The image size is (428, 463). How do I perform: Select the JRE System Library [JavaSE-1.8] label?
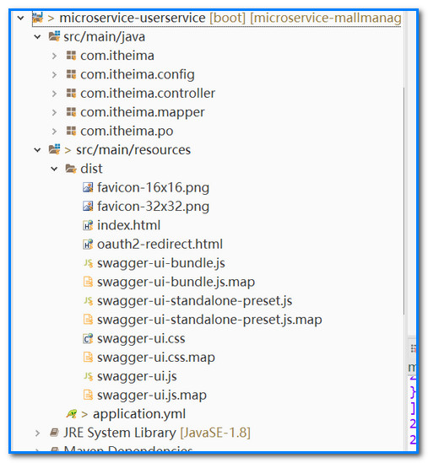157,433
